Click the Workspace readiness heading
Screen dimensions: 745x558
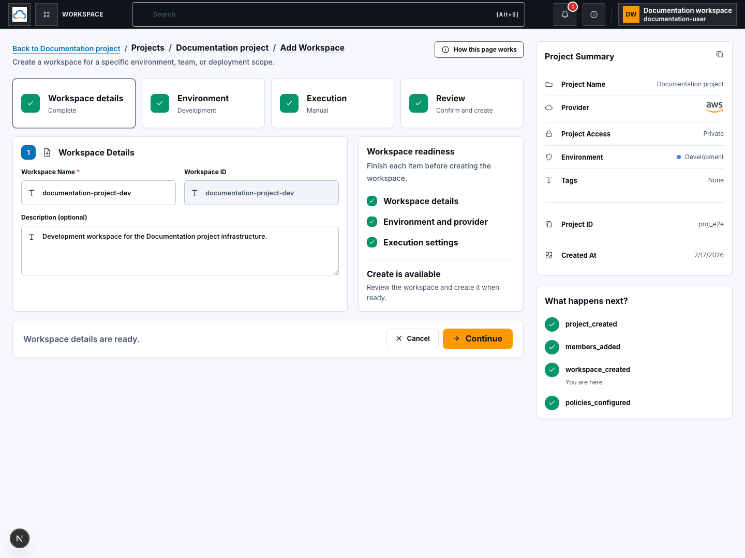point(411,151)
